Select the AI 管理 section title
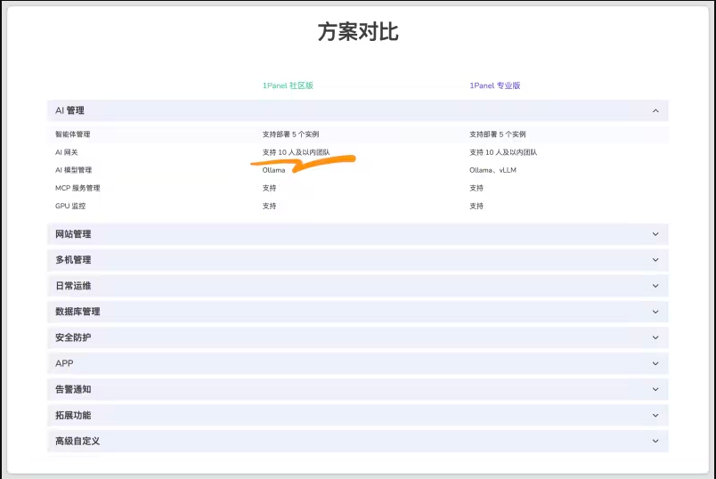This screenshot has width=716, height=479. point(69,110)
